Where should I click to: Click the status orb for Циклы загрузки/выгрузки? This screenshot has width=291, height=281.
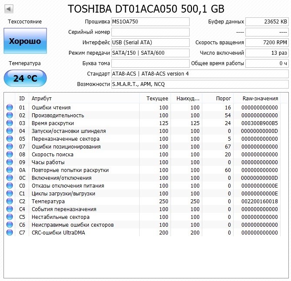(x=10, y=193)
